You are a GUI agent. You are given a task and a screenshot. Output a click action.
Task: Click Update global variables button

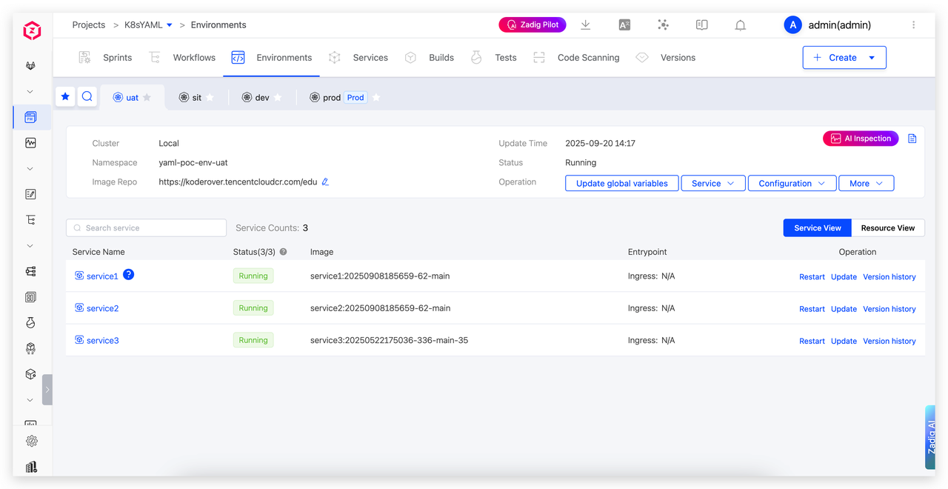(621, 184)
